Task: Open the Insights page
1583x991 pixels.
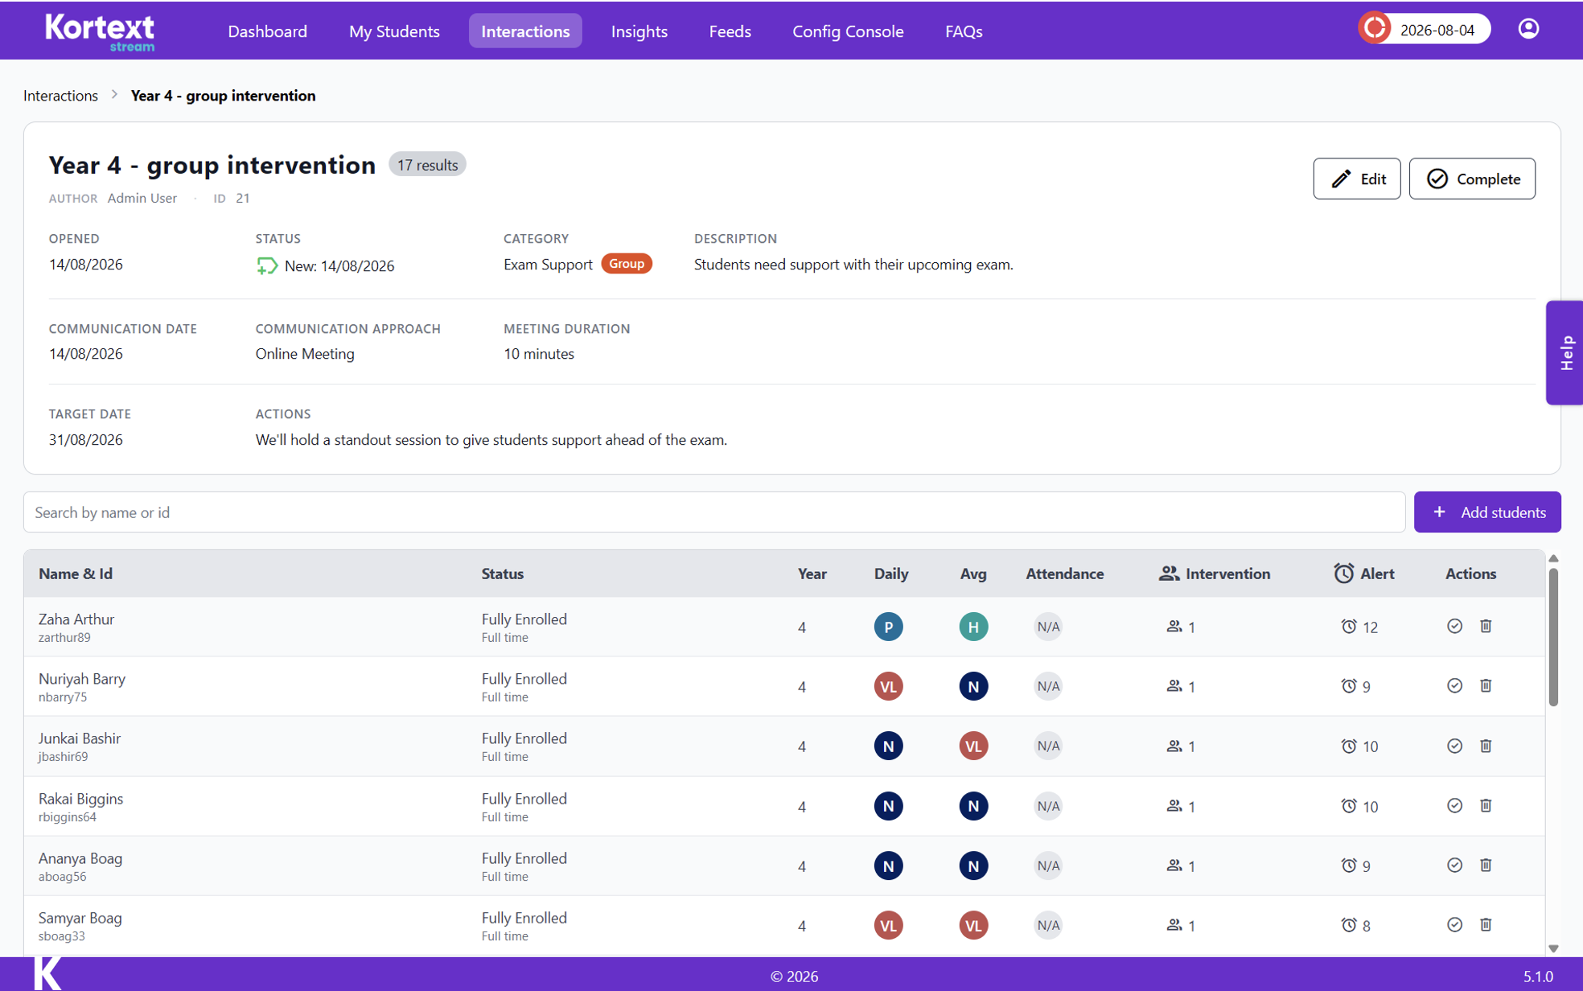Action: 639,31
